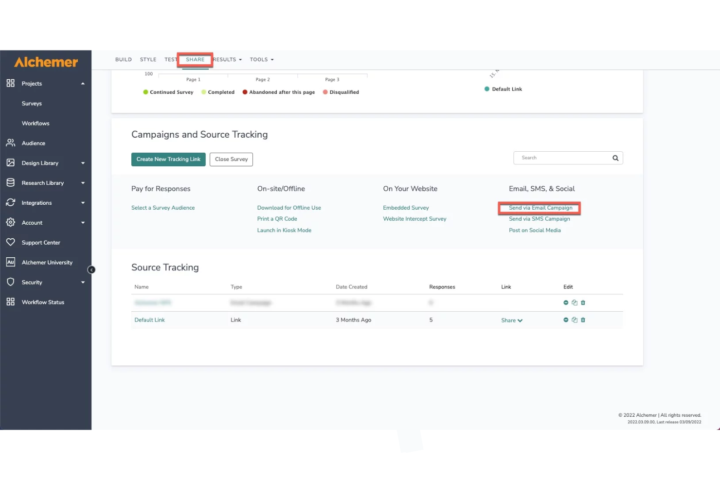Image resolution: width=720 pixels, height=480 pixels.
Task: Open the SHARE tab
Action: [x=195, y=59]
